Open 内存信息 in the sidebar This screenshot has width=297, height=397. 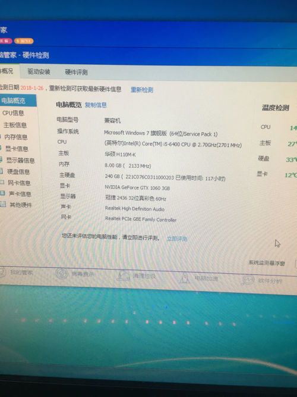16,137
